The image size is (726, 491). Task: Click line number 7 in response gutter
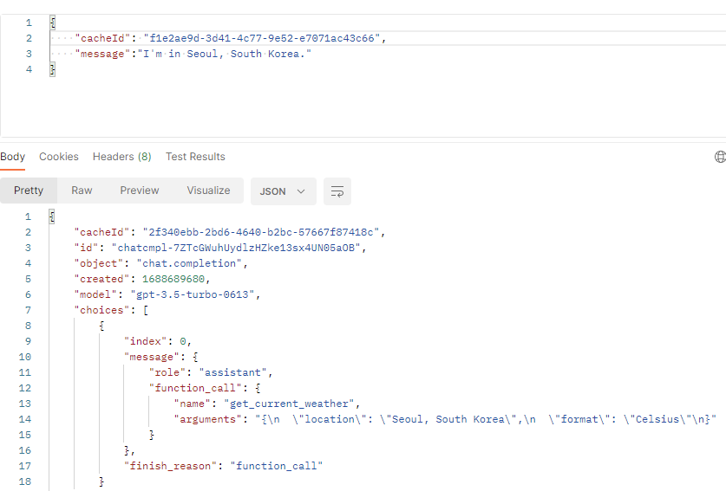pos(28,310)
